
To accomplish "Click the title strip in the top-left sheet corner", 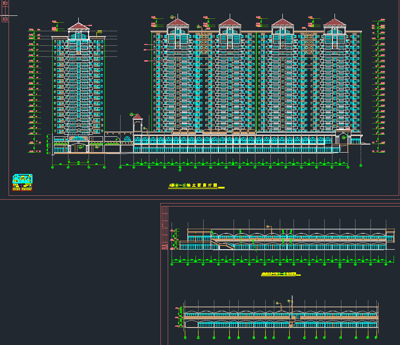I will tap(5, 11).
